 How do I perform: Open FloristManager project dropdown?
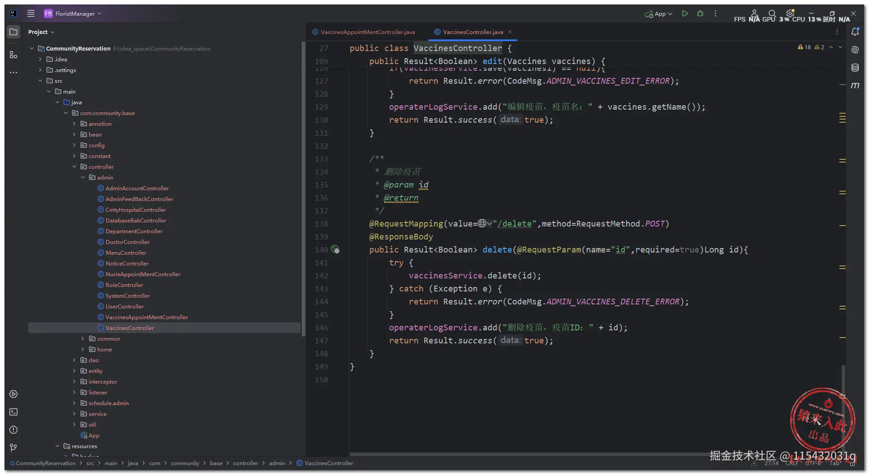pyautogui.click(x=73, y=13)
